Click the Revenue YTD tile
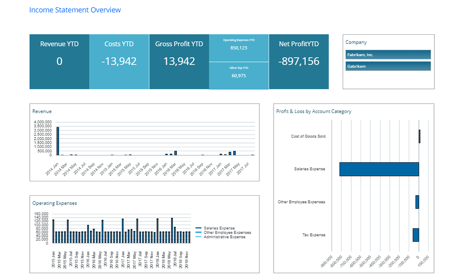 (x=59, y=62)
